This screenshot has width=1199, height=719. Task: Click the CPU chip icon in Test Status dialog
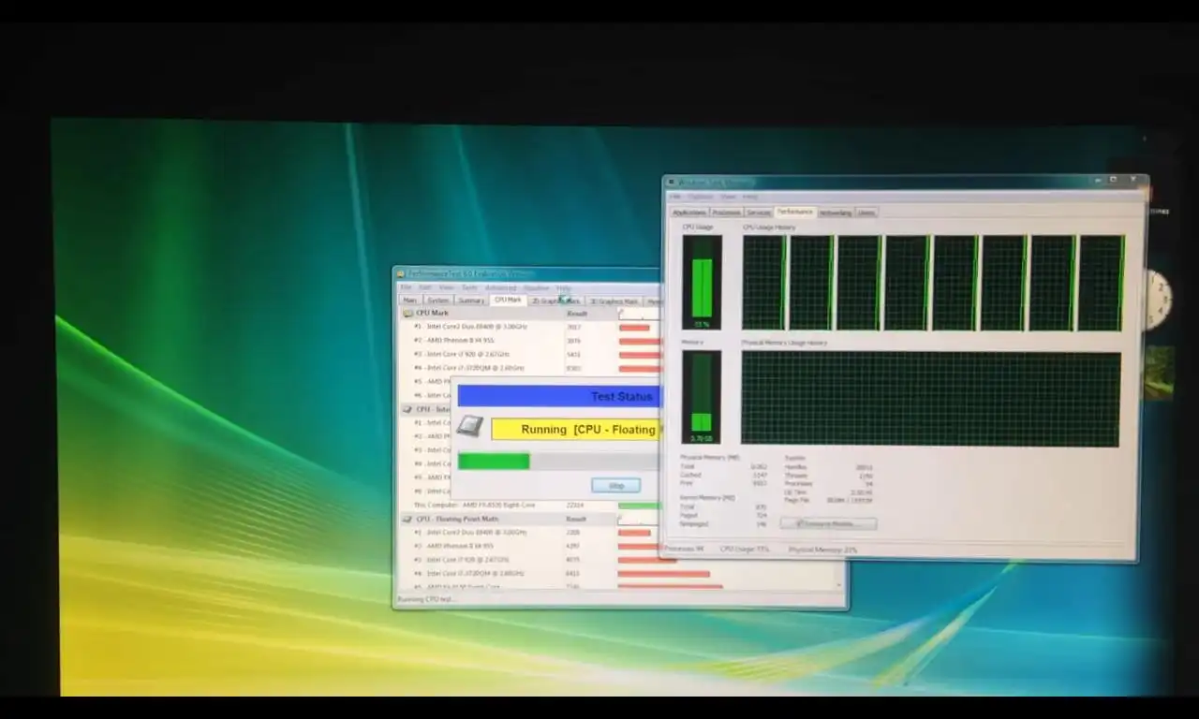point(470,427)
